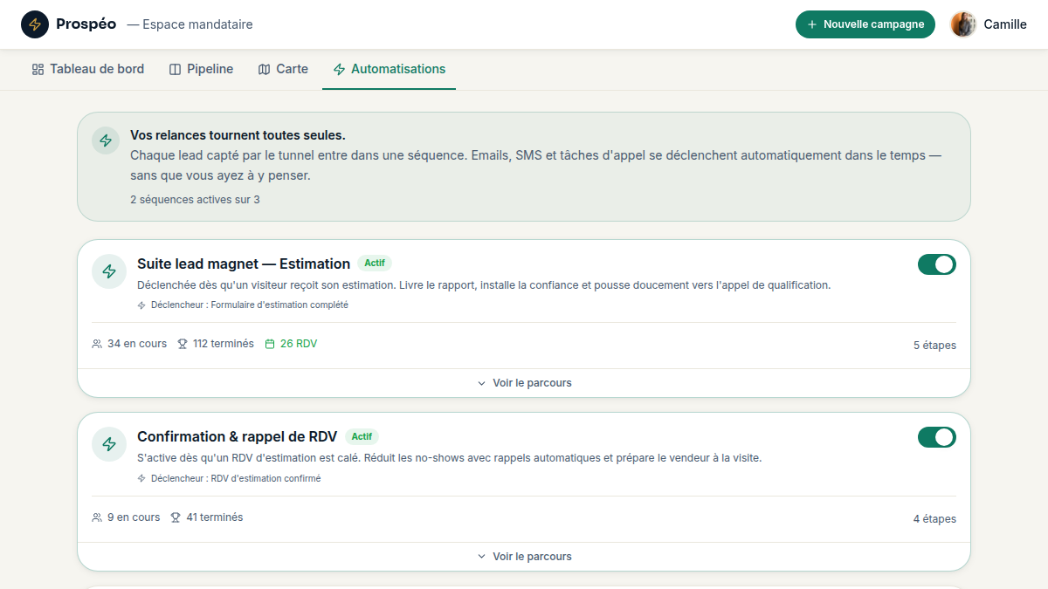Image resolution: width=1048 pixels, height=589 pixels.
Task: Click the Actif badge on Confirmation & rappel
Action: coord(362,436)
